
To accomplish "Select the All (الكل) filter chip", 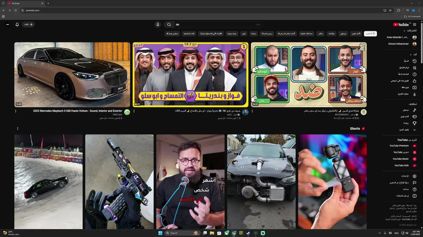I will [370, 34].
